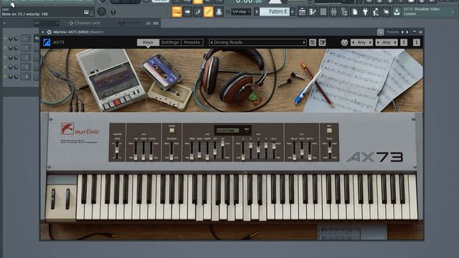Click the channel rack graph editor icon
The image size is (459, 258).
pos(148,23)
